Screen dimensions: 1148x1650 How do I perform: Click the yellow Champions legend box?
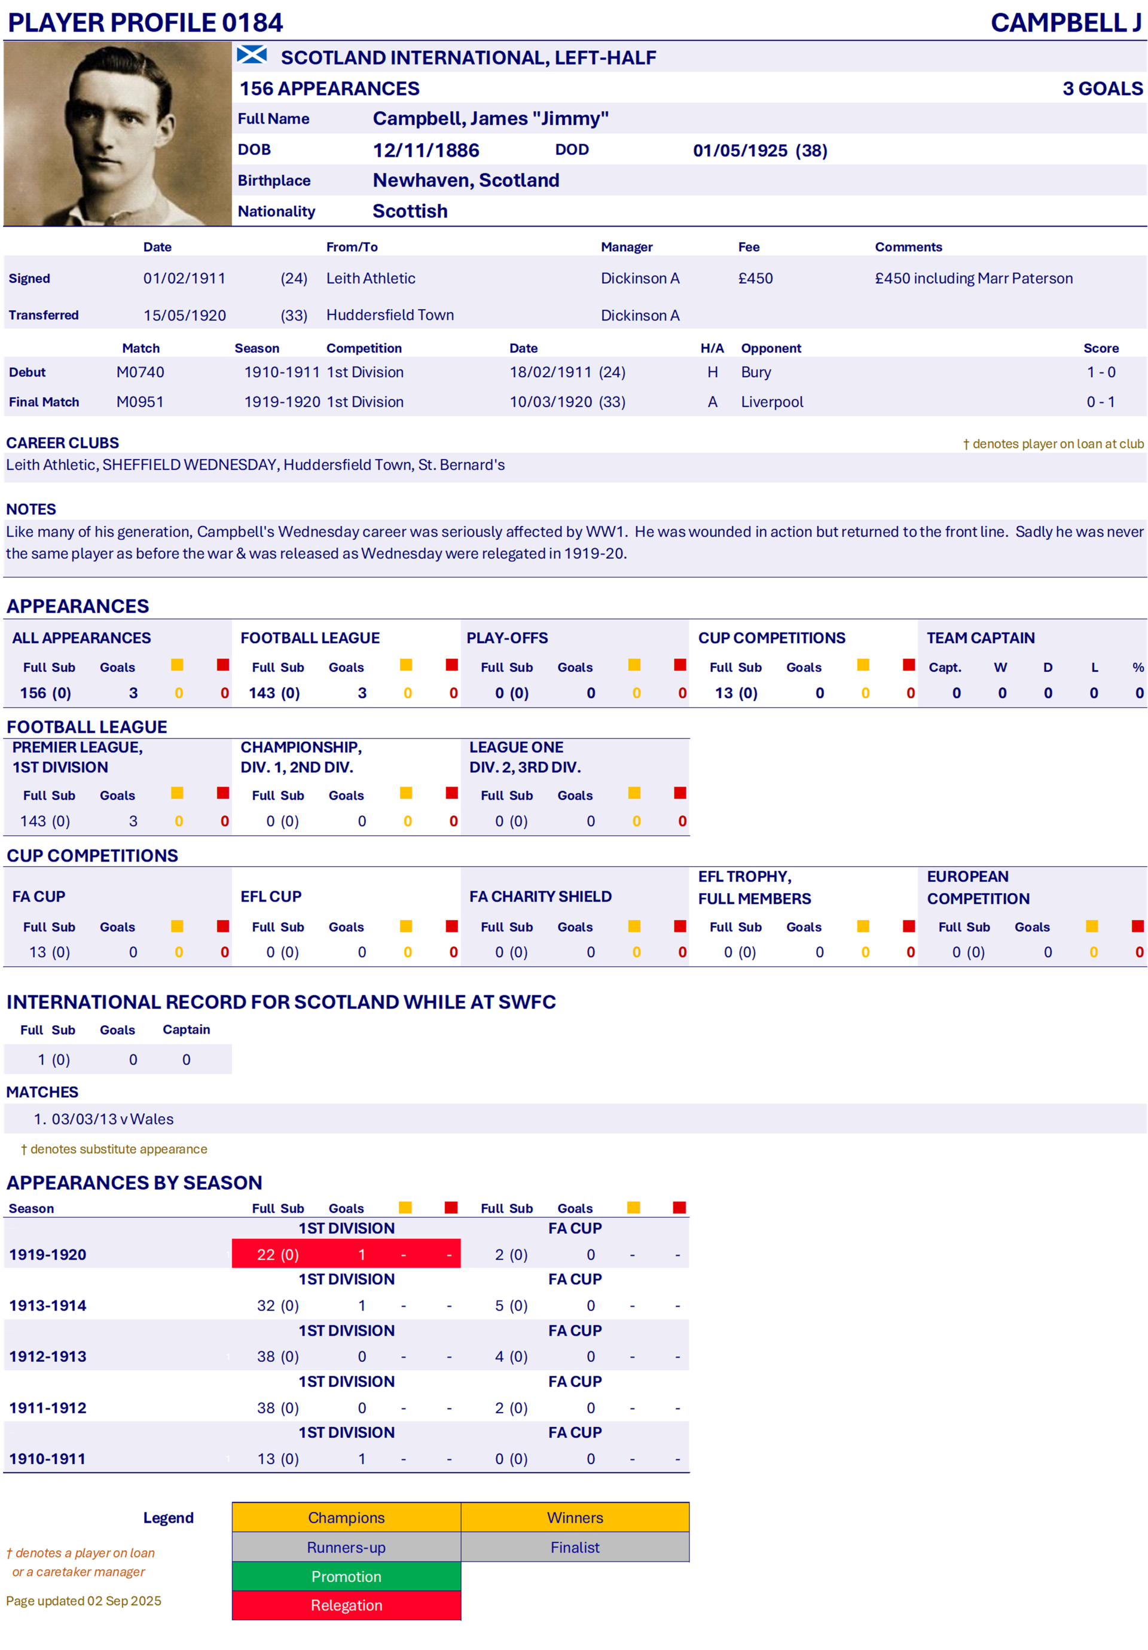pyautogui.click(x=346, y=1517)
